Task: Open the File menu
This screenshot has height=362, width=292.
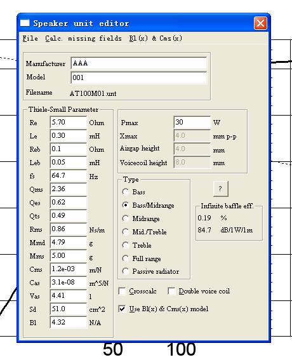Action: pyautogui.click(x=30, y=38)
